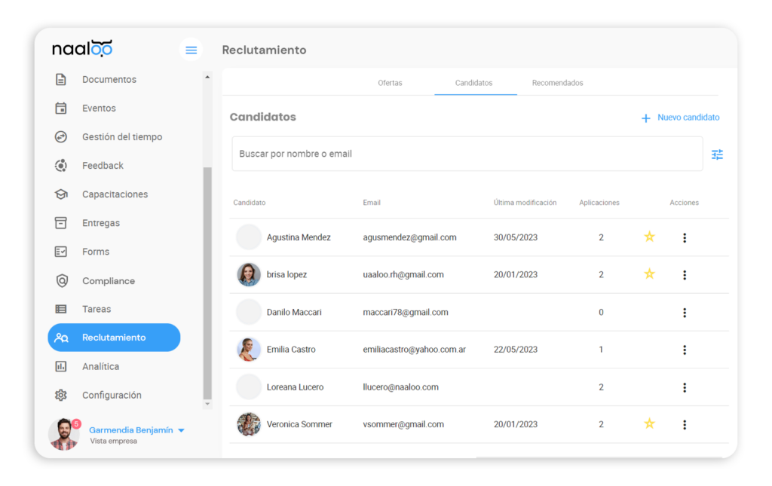The image size is (772, 486).
Task: Click Capacitaciones graduation cap icon
Action: [60, 194]
